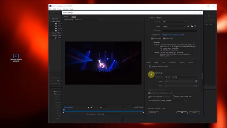Close the Export Settings dialog
The height and width of the screenshot is (128, 227).
click(200, 12)
